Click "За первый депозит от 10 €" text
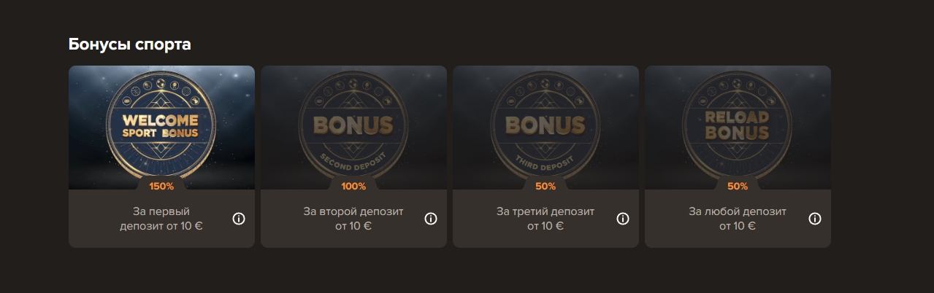This screenshot has height=293, width=934. pyautogui.click(x=161, y=219)
